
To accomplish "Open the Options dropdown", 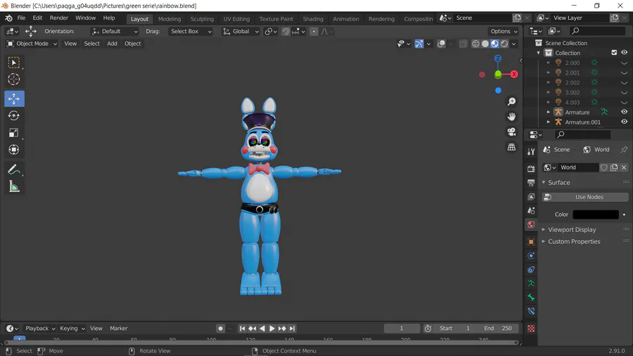I will click(x=504, y=32).
